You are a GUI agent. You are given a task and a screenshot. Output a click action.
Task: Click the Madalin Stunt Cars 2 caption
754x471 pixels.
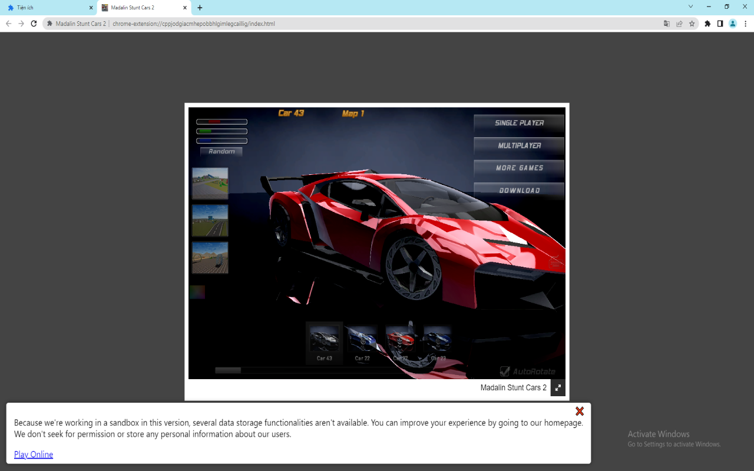tap(513, 388)
